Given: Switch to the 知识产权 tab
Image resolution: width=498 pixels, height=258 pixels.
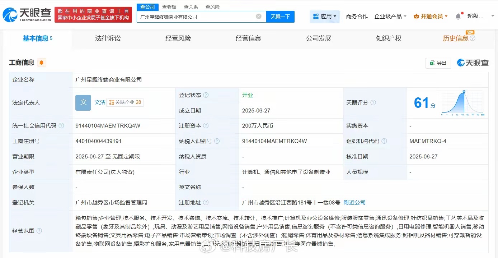Looking at the screenshot, I should tap(389, 38).
